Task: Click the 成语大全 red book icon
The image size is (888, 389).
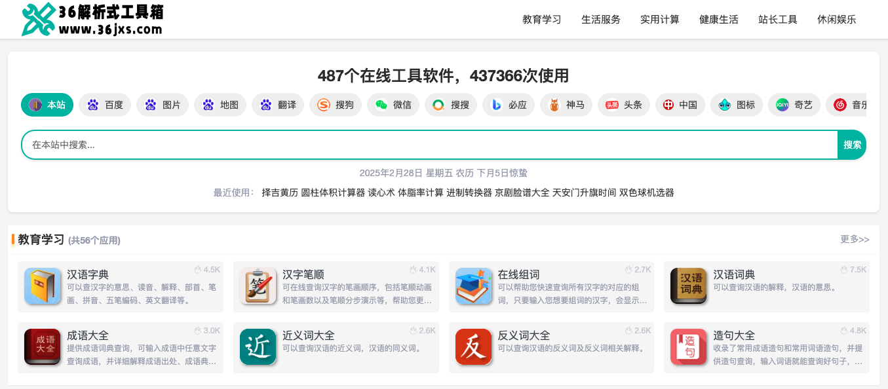Action: 43,346
